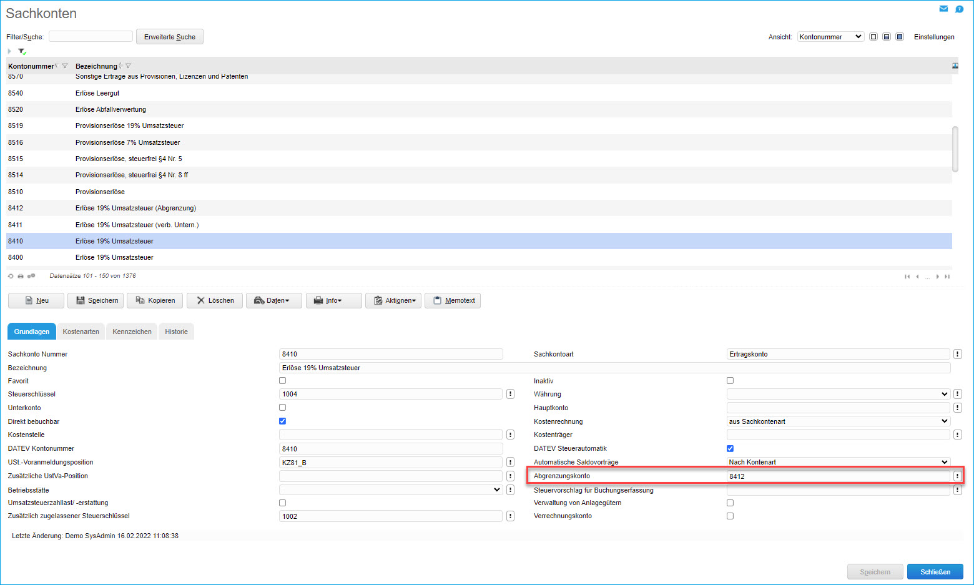Go to the previous page of records
Screen dimensions: 974x585
917,277
